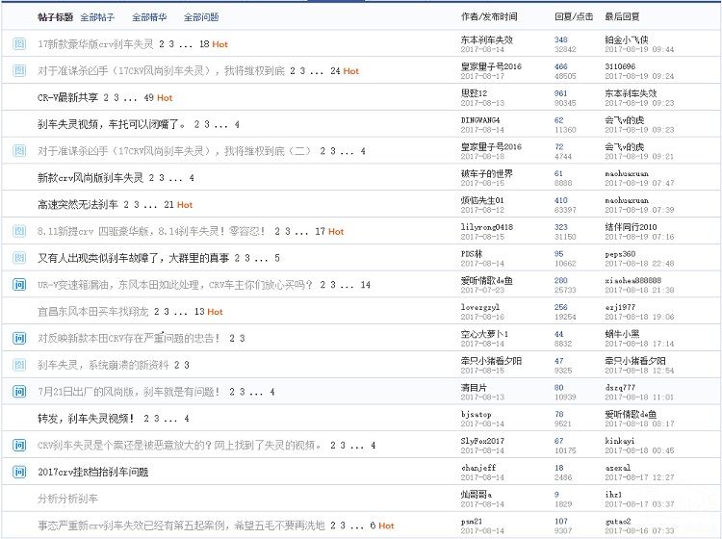Image resolution: width=722 pixels, height=539 pixels.
Task: Click image icon beside 刹车失灵，系统崩溃的新资料
Action: [x=19, y=365]
